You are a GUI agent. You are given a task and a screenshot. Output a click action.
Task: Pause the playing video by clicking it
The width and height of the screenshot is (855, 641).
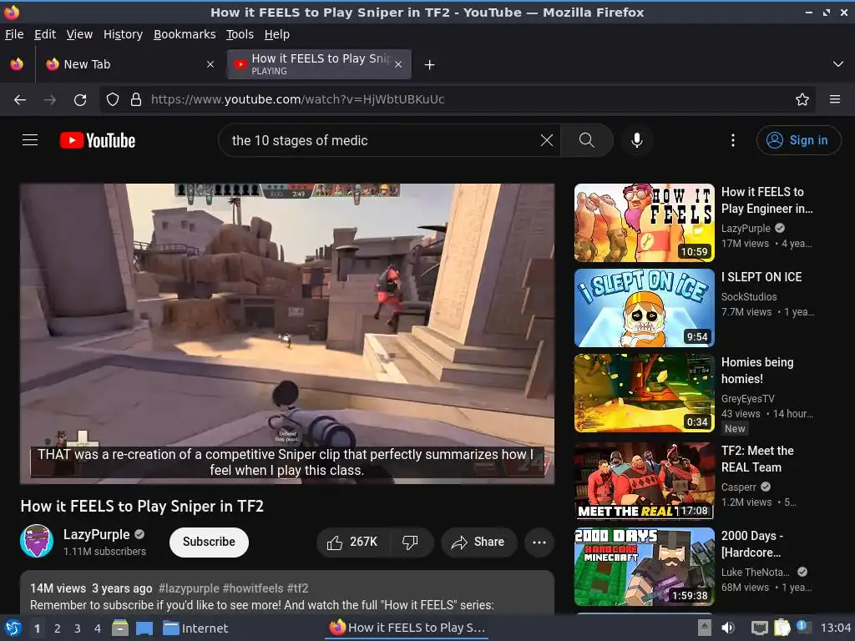287,334
